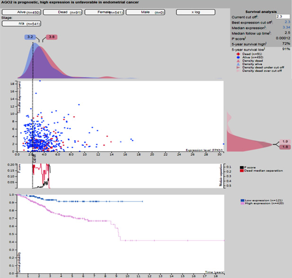
Task: Click the 3.2 alive density median label
Action: coord(30,37)
